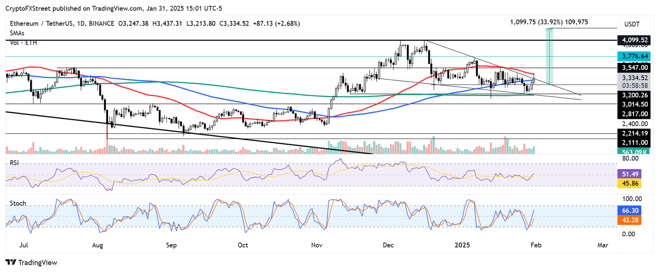The image size is (659, 272).
Task: Click the 3,547.00 price label
Action: 634,67
